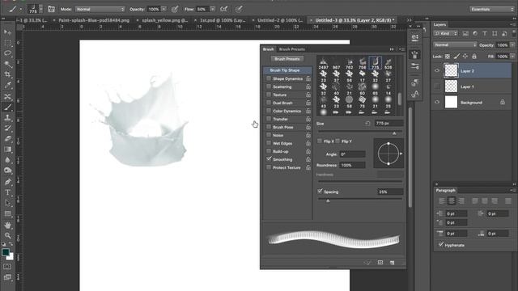Switch to the splash_yellow.png document tab
Screen dimensions: 518x291
click(x=164, y=20)
